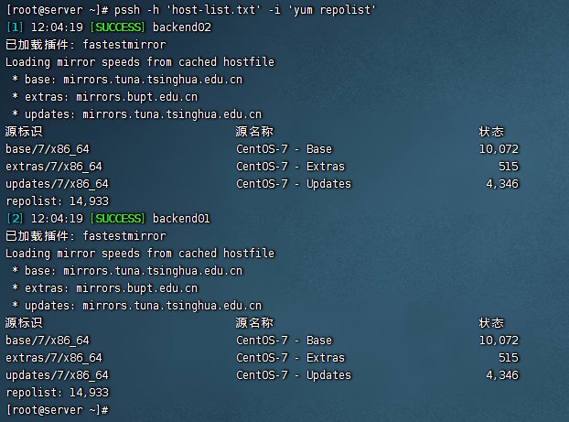
Task: Click the second 源名称 column header
Action: 254,323
